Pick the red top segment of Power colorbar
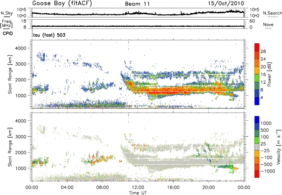 point(257,48)
